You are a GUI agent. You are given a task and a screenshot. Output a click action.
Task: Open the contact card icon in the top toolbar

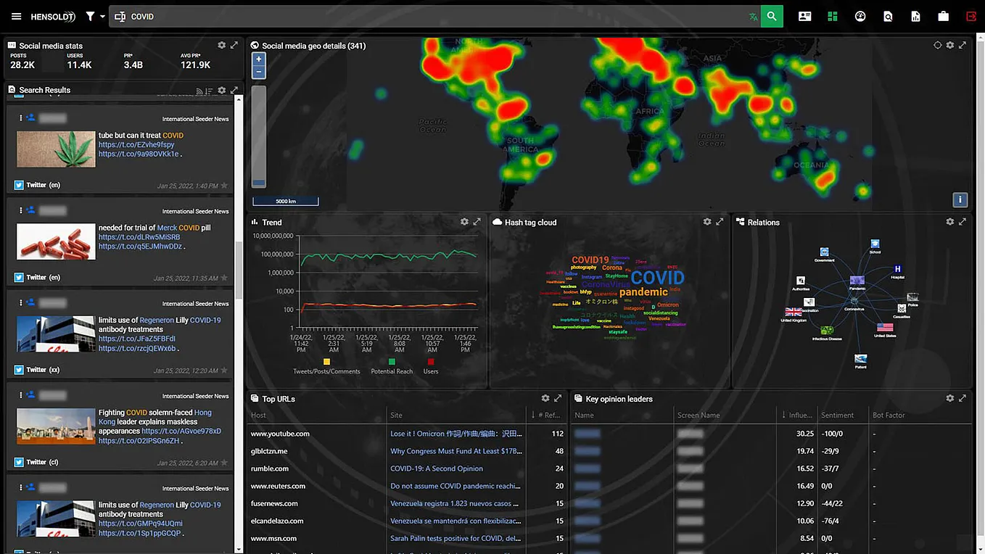coord(804,16)
